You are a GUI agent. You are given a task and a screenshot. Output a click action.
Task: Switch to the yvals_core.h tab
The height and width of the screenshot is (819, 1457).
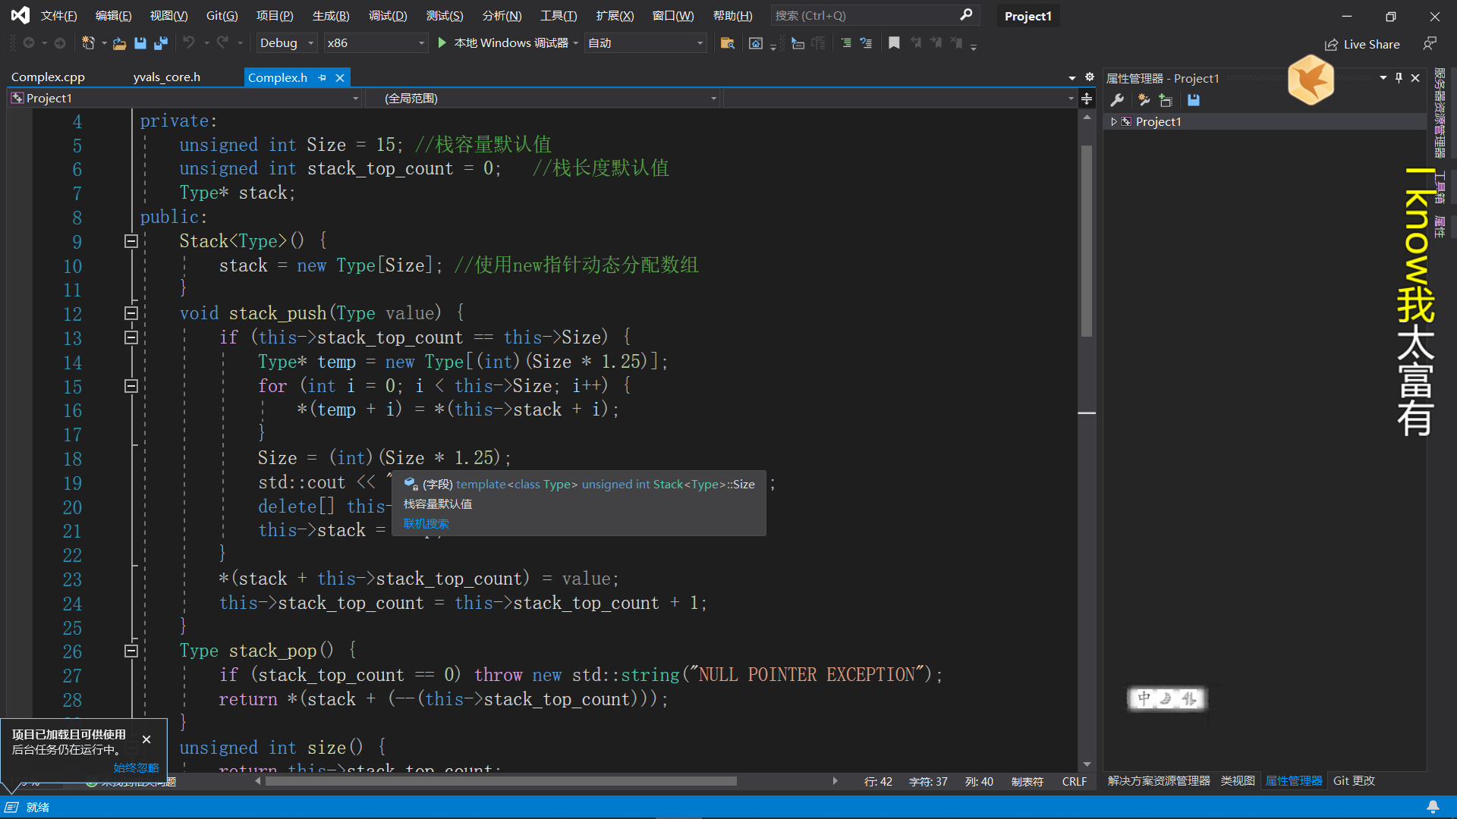[x=167, y=77]
